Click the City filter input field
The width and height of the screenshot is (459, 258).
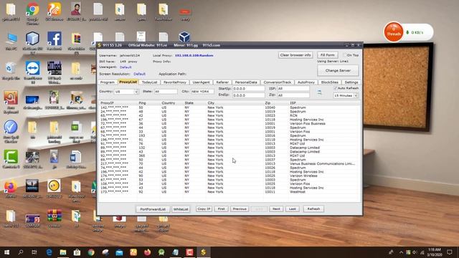(202, 92)
